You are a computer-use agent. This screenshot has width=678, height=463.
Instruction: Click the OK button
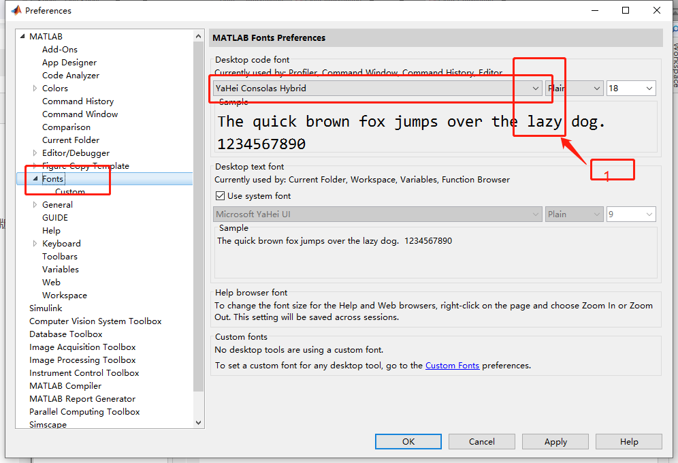[408, 441]
